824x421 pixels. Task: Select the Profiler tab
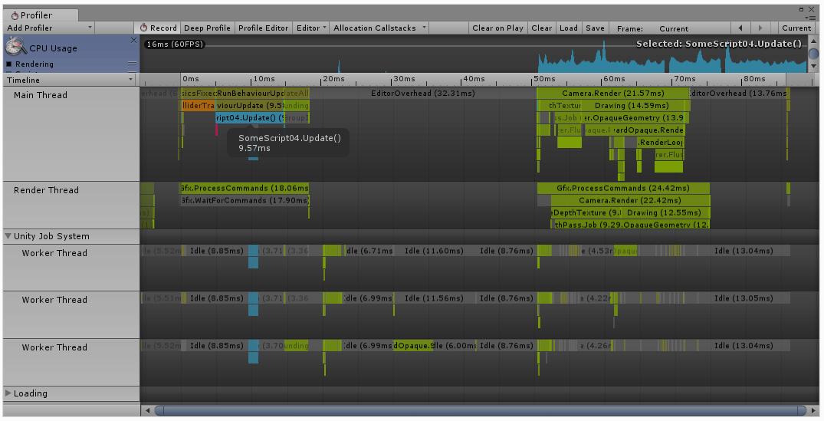tap(41, 15)
